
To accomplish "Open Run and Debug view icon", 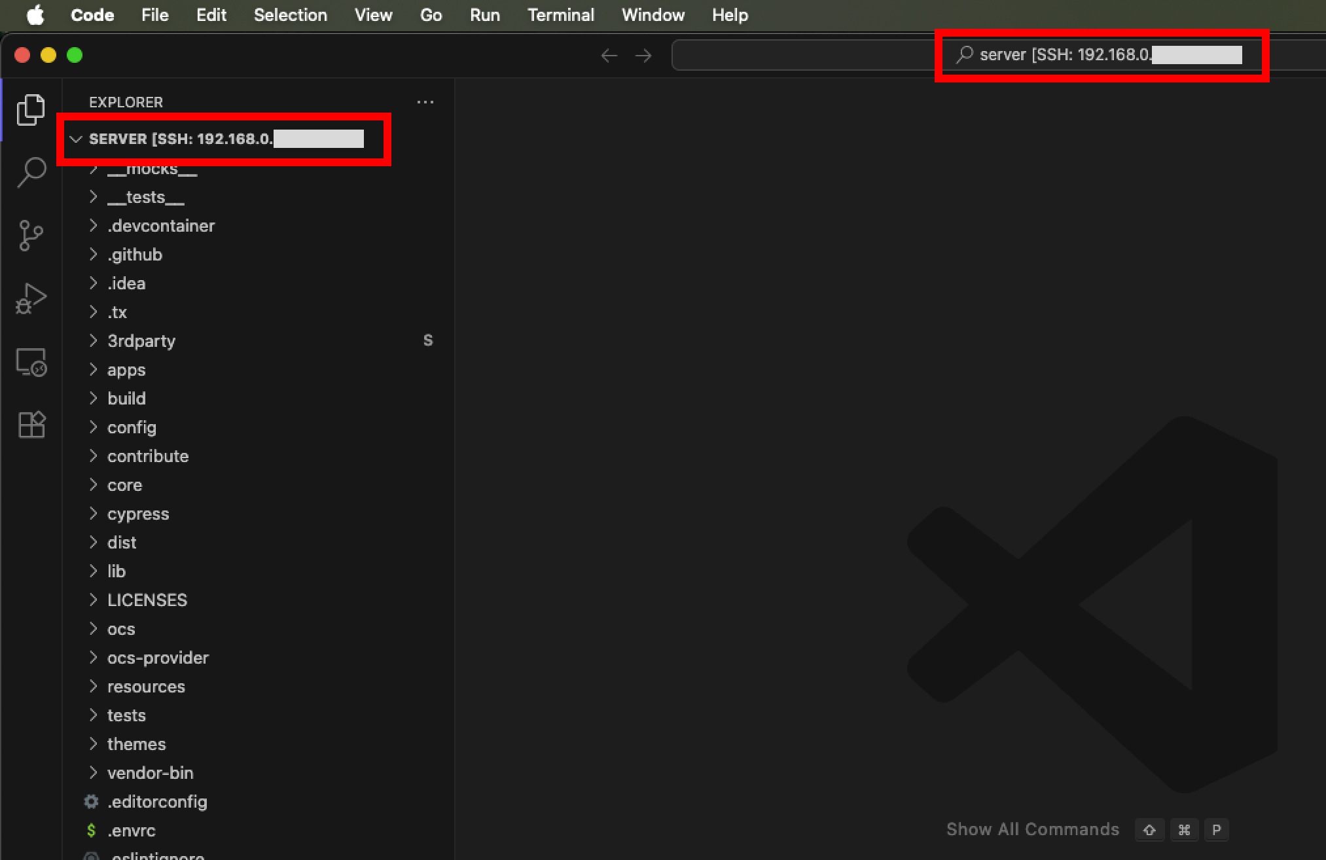I will click(x=31, y=298).
